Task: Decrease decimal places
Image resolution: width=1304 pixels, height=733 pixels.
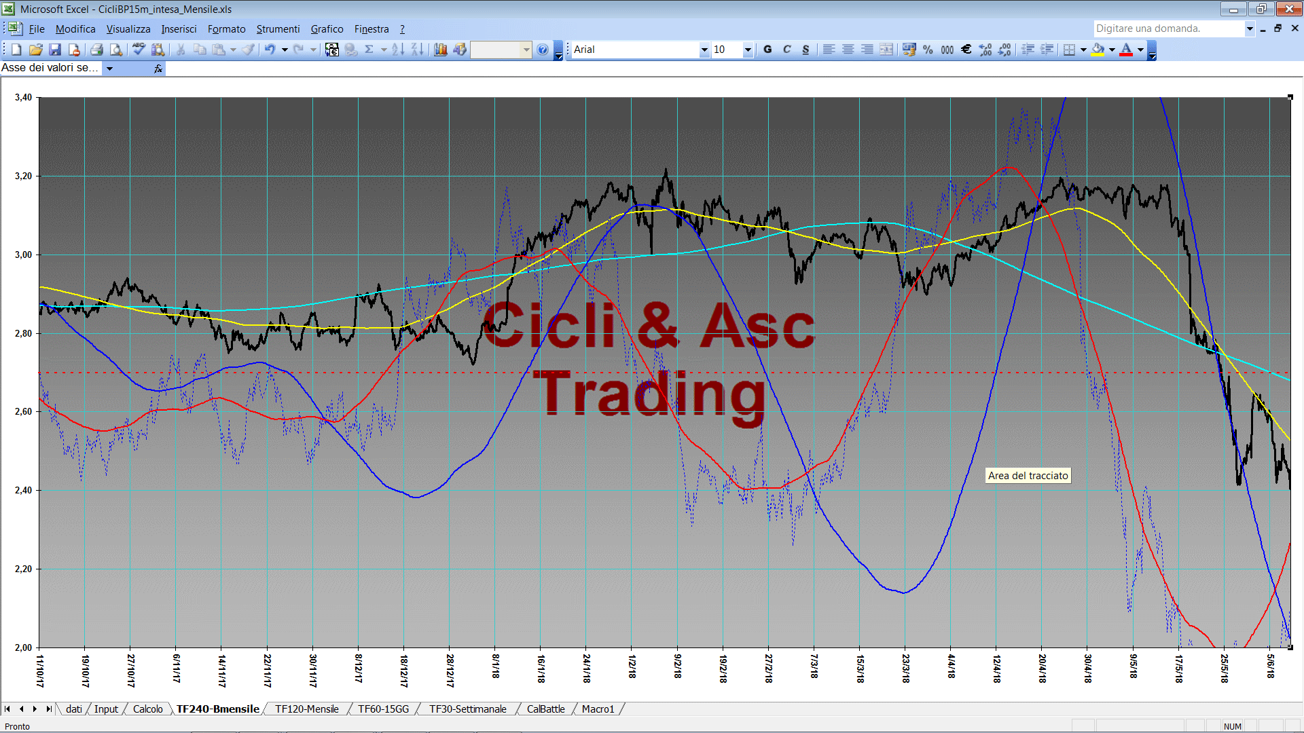Action: pos(1004,50)
